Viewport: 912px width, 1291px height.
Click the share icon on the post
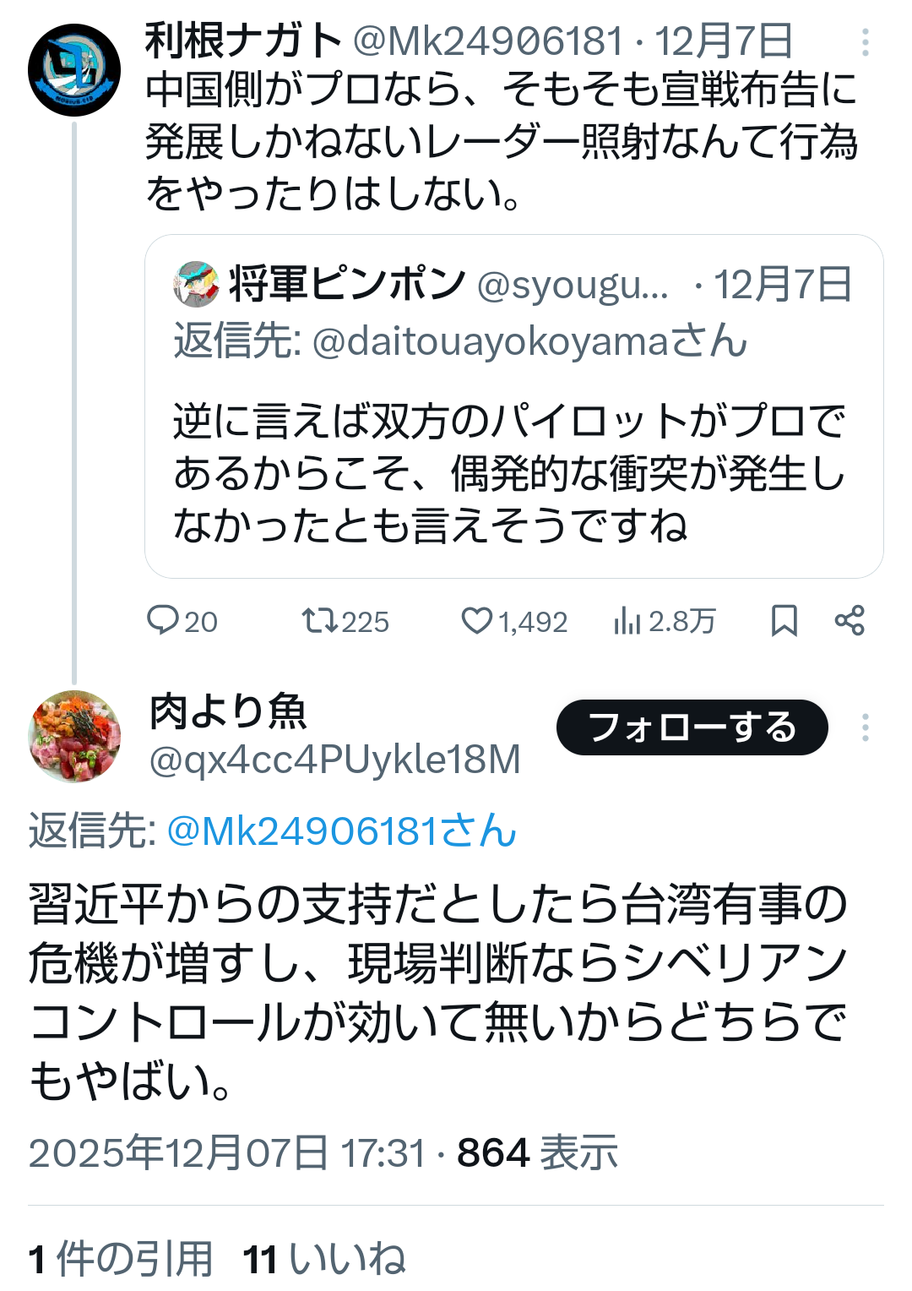click(x=850, y=621)
